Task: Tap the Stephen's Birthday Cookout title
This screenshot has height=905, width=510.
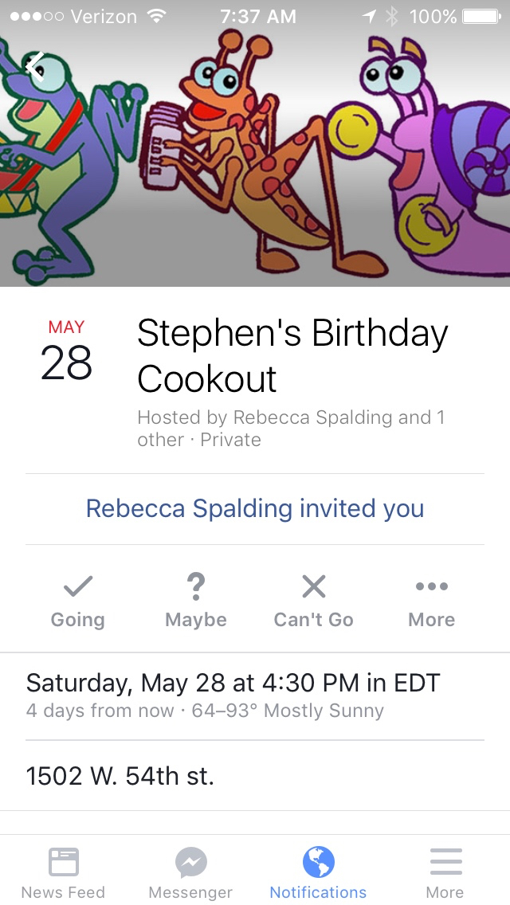Action: point(292,355)
